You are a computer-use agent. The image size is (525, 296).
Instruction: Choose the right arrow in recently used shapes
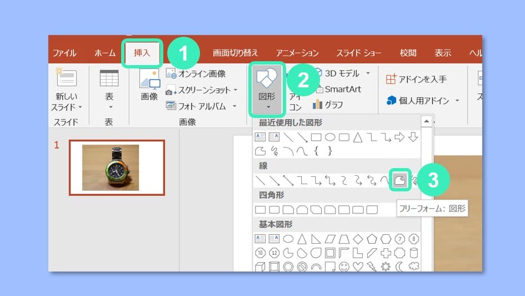(x=399, y=137)
